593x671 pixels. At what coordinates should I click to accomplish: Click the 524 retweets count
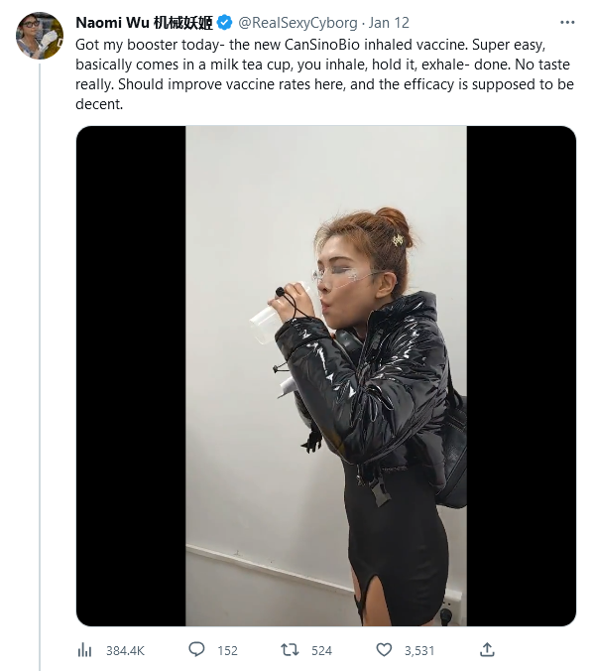(x=321, y=651)
